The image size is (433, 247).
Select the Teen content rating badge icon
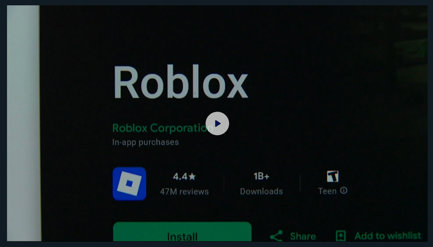pyautogui.click(x=333, y=176)
